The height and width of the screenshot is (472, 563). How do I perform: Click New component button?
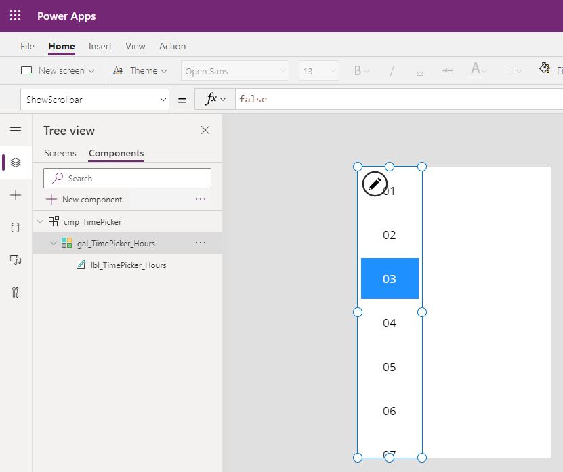tap(85, 200)
